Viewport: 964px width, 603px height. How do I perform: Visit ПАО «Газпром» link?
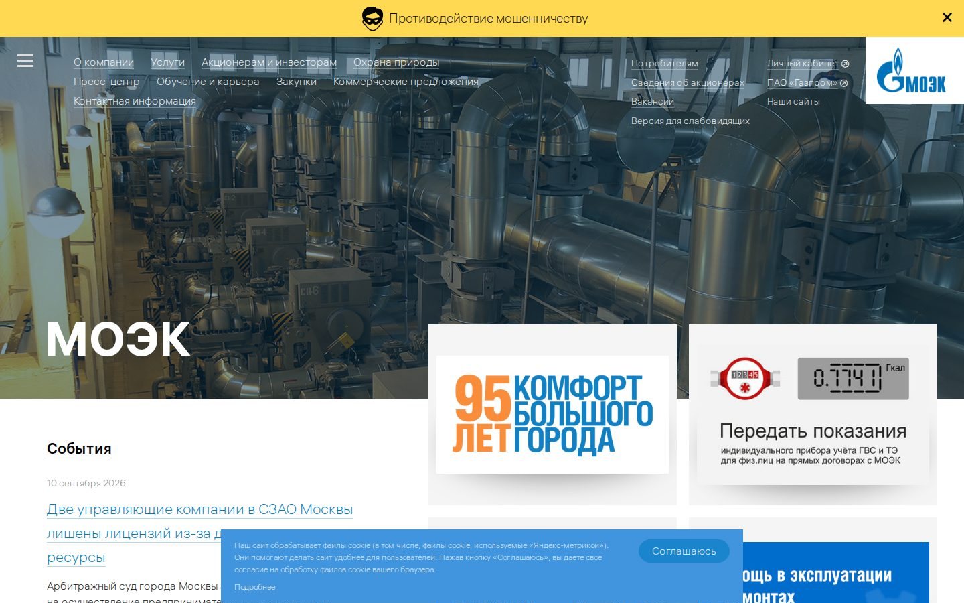[802, 83]
